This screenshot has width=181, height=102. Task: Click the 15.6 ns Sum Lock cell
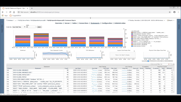(x=137, y=84)
